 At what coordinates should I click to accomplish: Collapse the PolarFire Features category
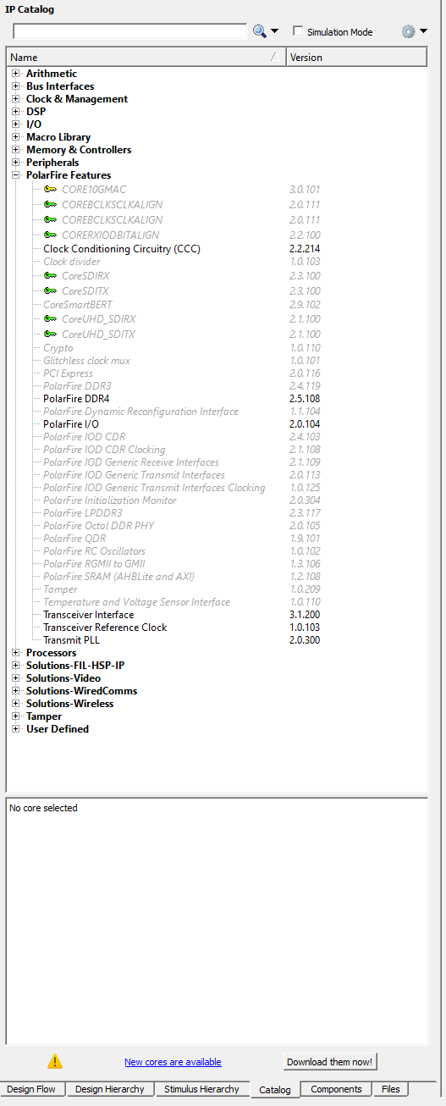coord(15,175)
